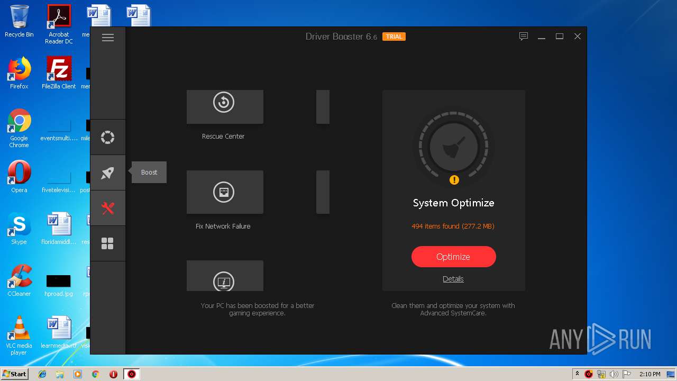Open the Recycle Bin desktop icon
The width and height of the screenshot is (677, 381).
[x=19, y=21]
